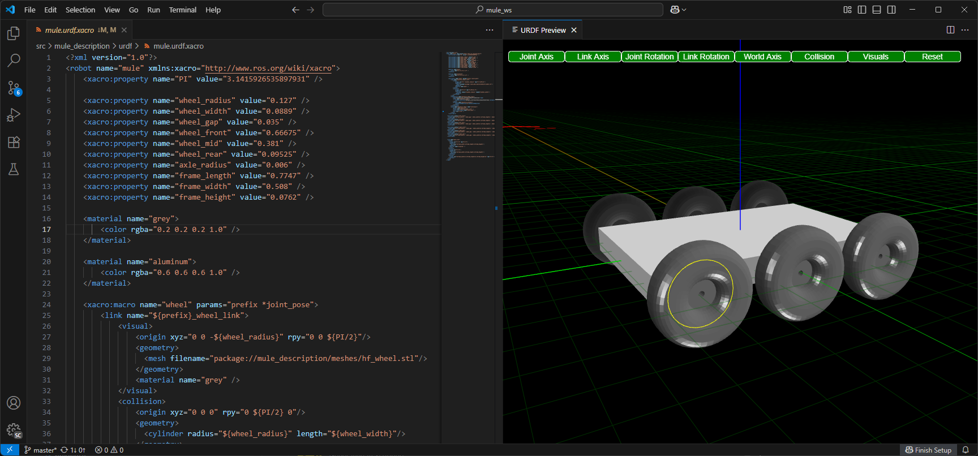Image resolution: width=978 pixels, height=456 pixels.
Task: Click the xacro wiki URL link
Action: pos(268,68)
